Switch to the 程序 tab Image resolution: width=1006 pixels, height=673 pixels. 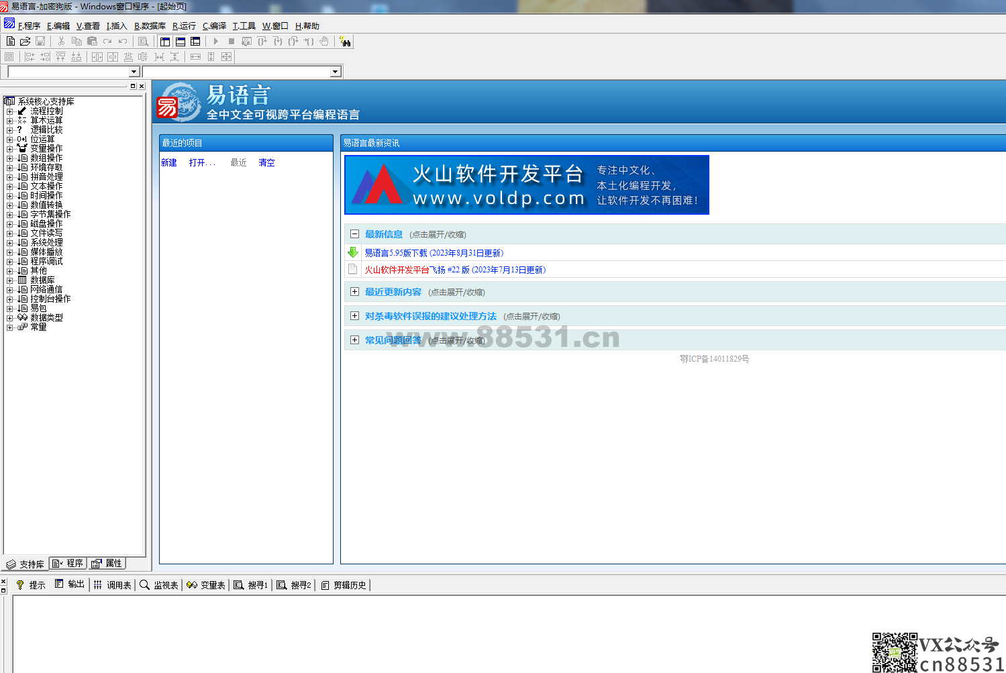(68, 564)
